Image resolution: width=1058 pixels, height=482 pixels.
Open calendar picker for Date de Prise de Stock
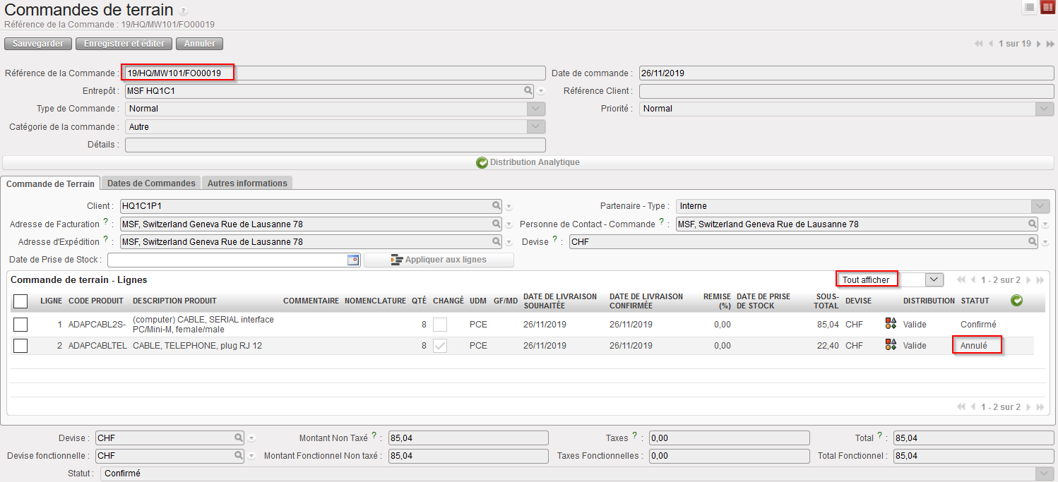point(353,260)
